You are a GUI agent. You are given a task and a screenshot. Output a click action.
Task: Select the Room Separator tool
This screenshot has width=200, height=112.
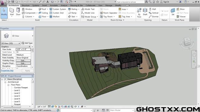point(108,13)
